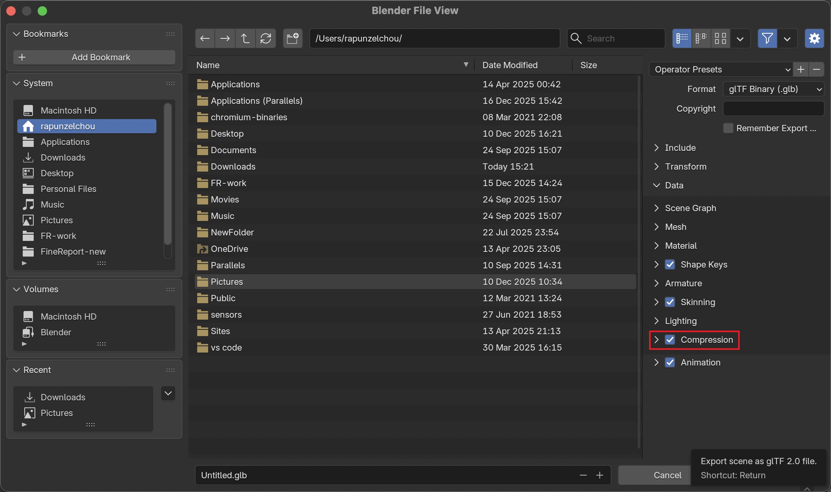Open Operator Presets dropdown
This screenshot has width=831, height=492.
coord(721,69)
